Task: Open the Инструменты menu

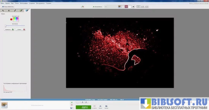Action: coord(40,3)
